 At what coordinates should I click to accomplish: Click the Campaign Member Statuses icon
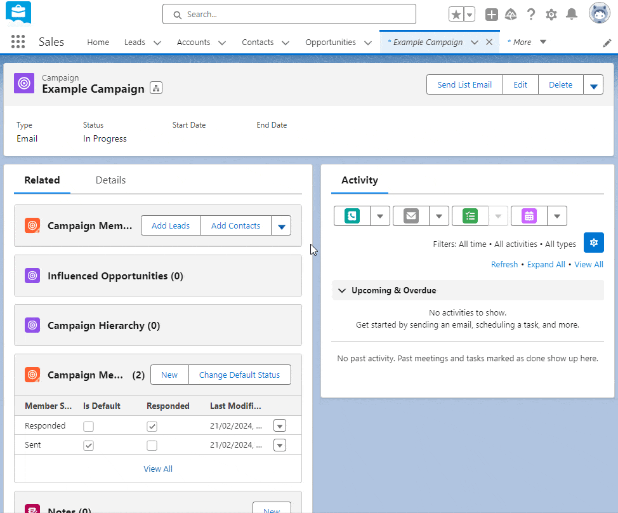[x=32, y=375]
